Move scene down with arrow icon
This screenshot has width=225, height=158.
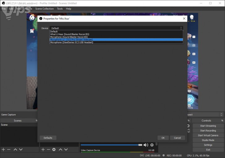pyautogui.click(x=21, y=150)
